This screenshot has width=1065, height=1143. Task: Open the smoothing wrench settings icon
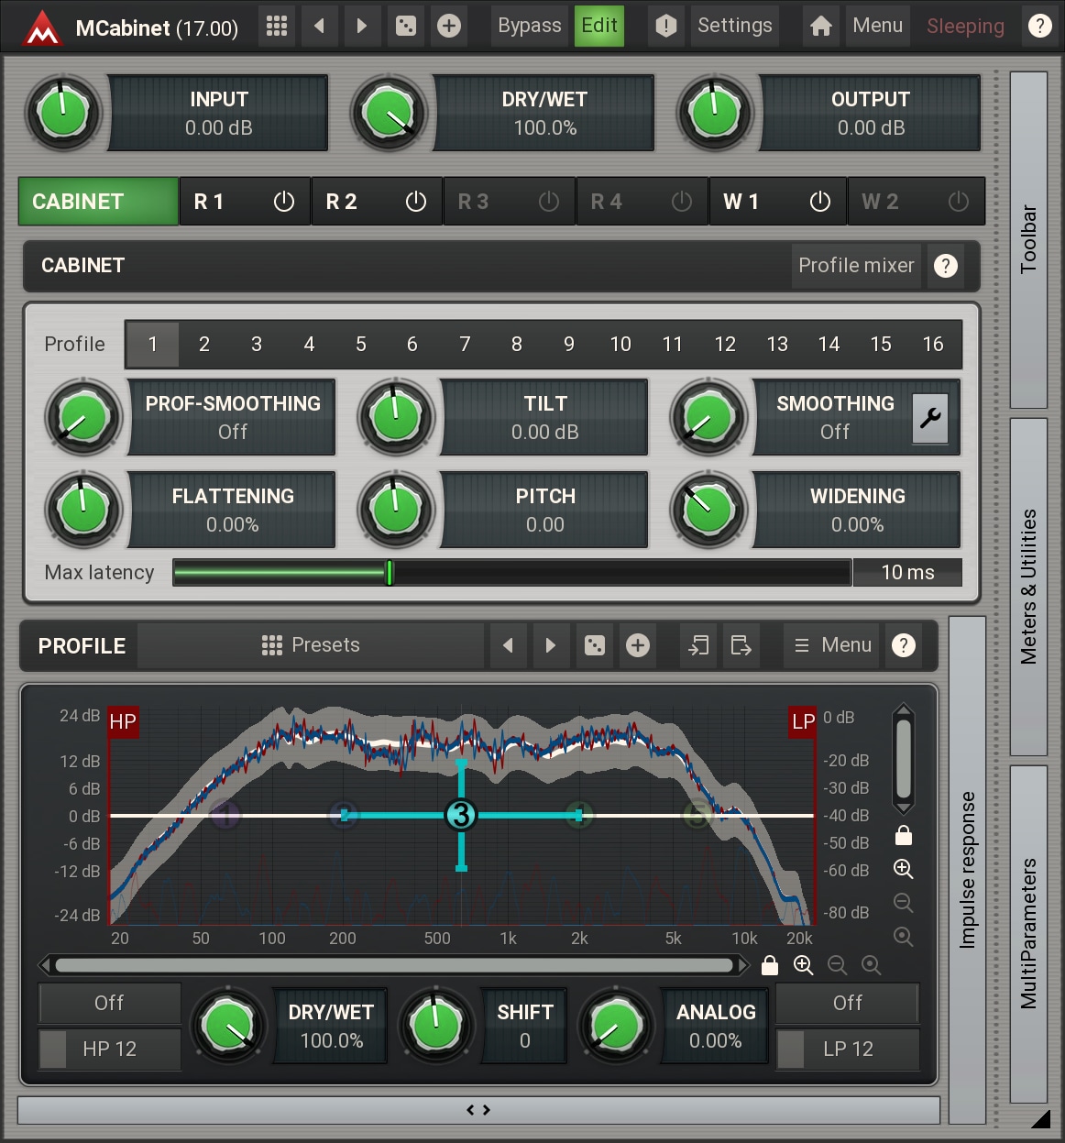[930, 418]
